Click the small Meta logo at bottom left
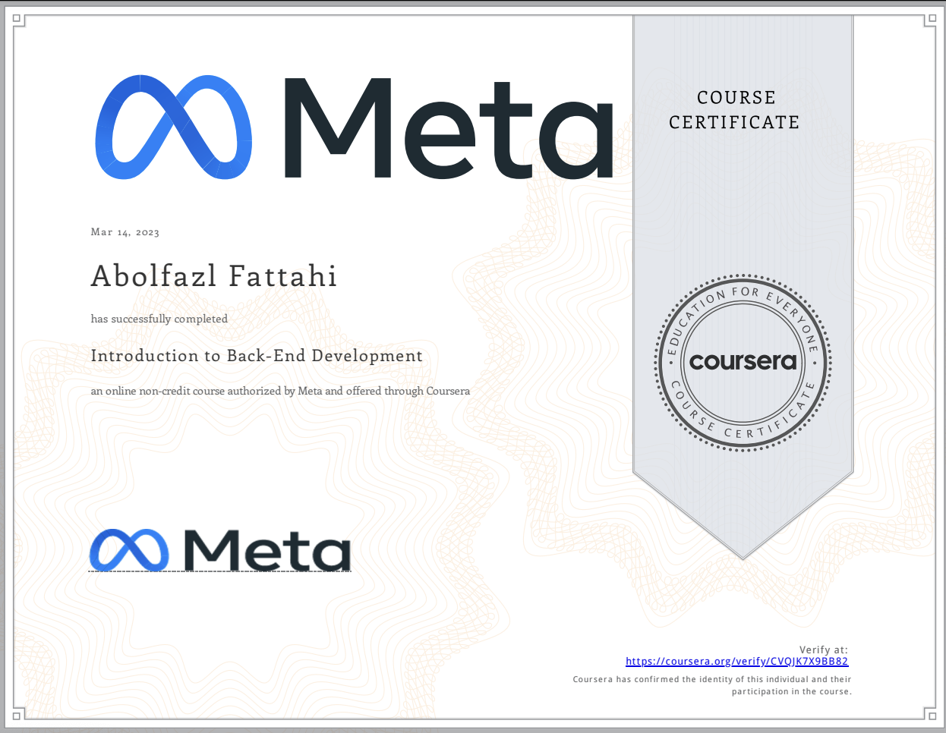This screenshot has width=946, height=733. coord(220,550)
